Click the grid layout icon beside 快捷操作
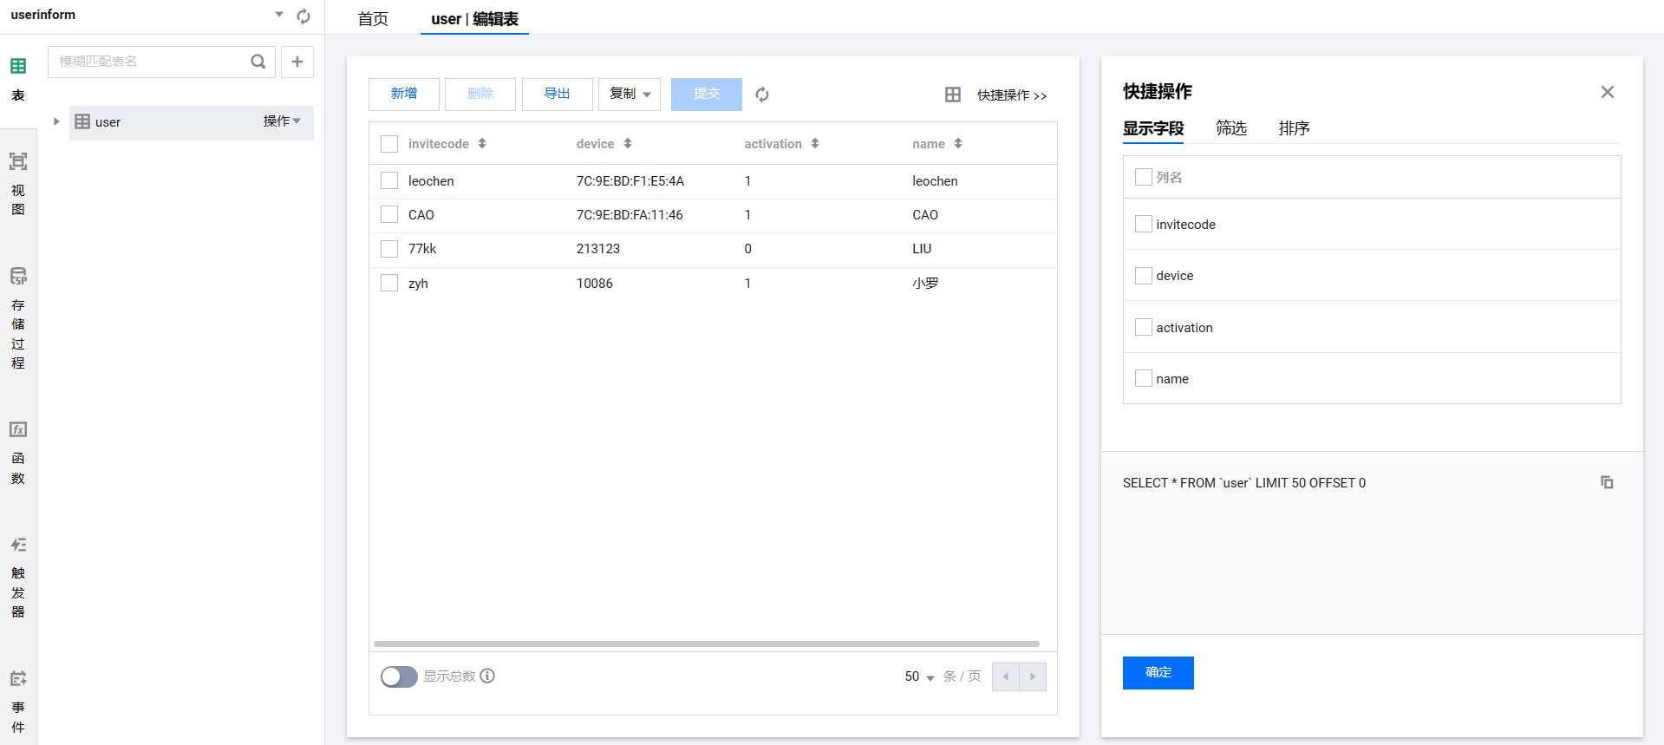This screenshot has width=1664, height=745. point(953,95)
